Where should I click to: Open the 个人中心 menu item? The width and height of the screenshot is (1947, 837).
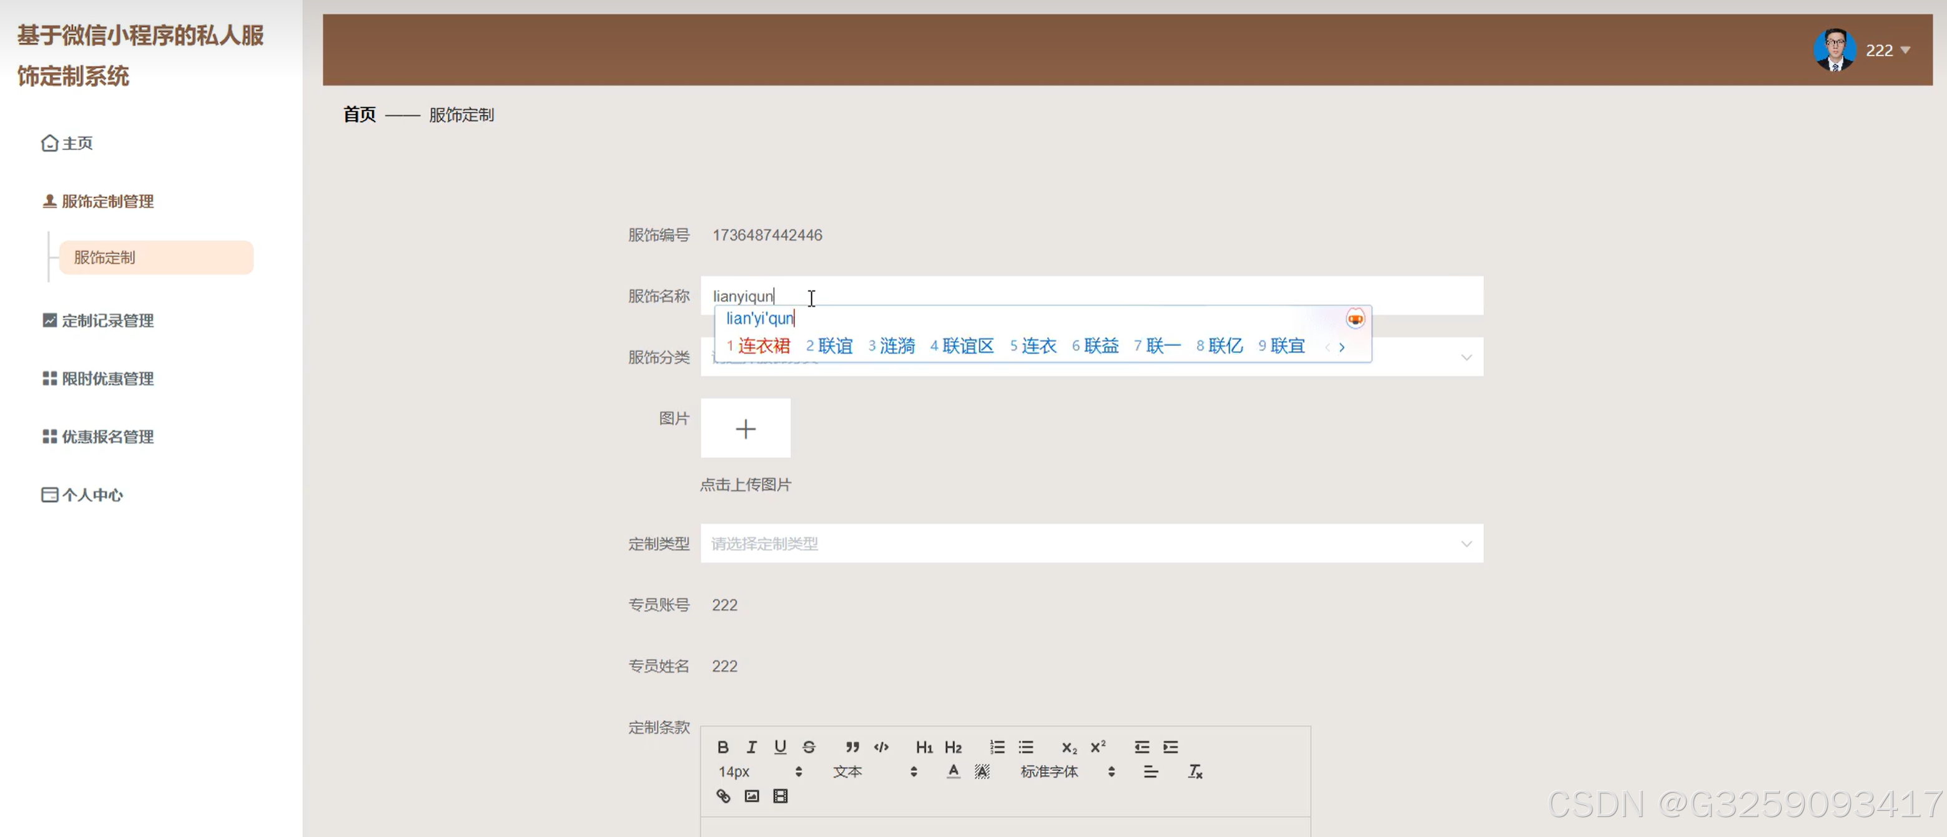(92, 495)
